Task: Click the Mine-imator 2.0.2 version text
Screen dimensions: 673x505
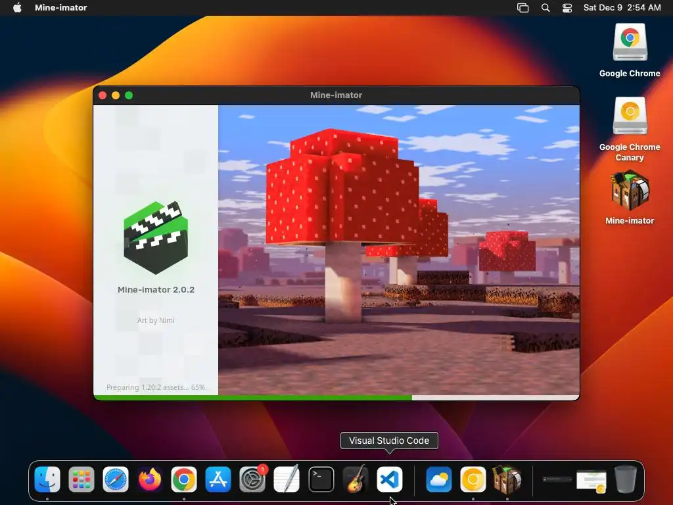Action: pos(156,290)
